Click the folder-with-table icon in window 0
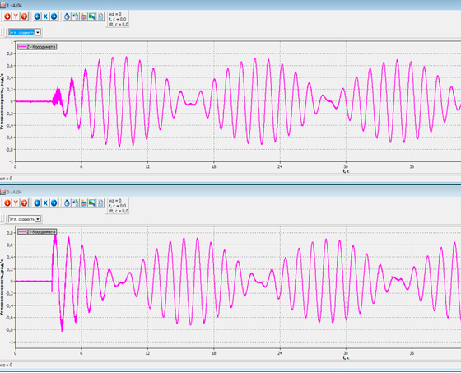 pos(84,203)
